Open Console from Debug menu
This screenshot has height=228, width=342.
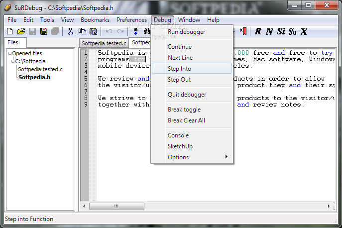[x=192, y=135]
